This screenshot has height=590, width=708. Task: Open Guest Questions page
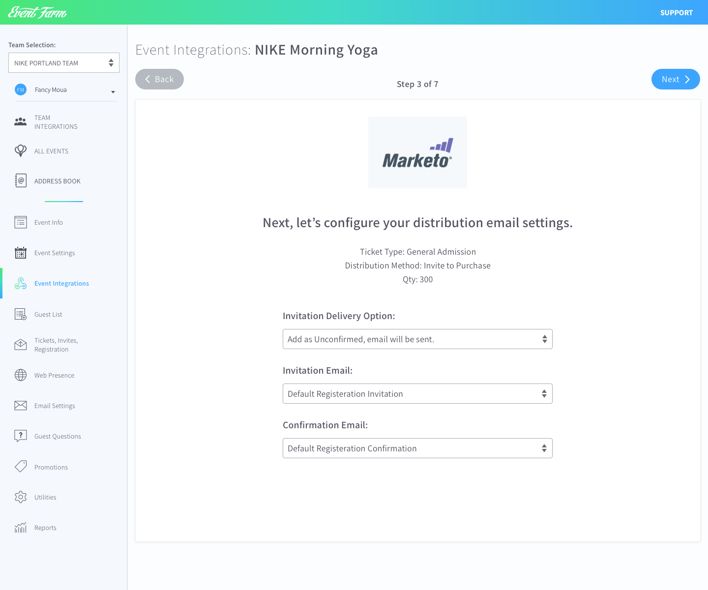(x=58, y=436)
